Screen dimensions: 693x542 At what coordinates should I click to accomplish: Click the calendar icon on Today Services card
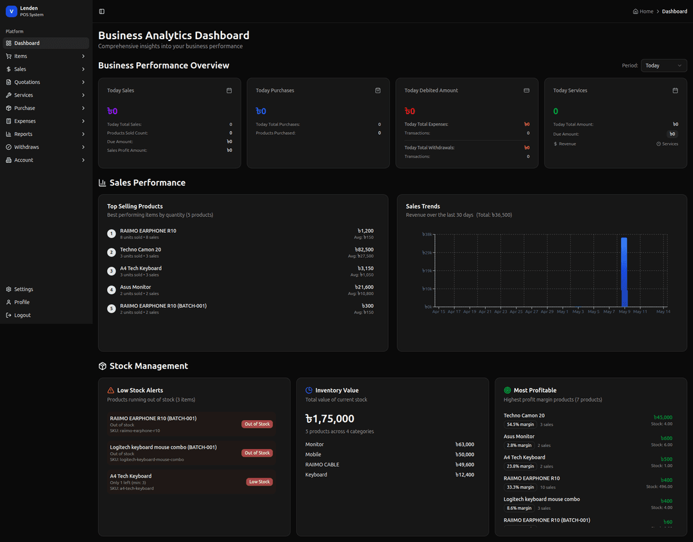click(x=675, y=90)
